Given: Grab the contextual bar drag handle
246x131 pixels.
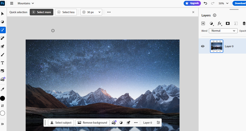Looking at the screenshot, I should pyautogui.click(x=45, y=123).
